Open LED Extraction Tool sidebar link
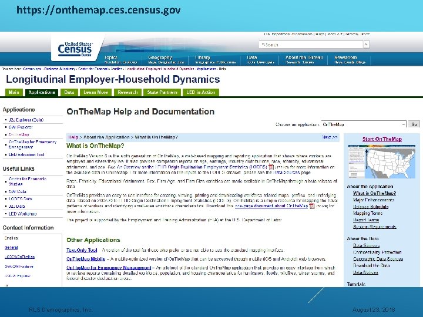The height and width of the screenshot is (317, 423). [x=26, y=155]
